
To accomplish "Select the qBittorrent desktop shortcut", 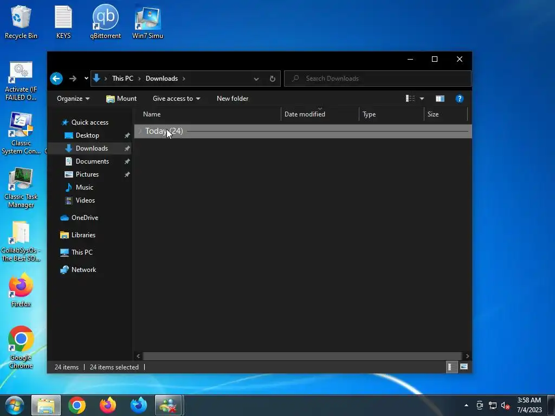I will [106, 22].
